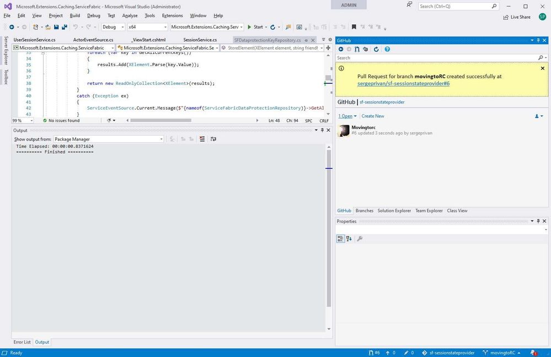This screenshot has width=551, height=357.
Task: Switch Properties to Categorized view
Action: click(340, 239)
